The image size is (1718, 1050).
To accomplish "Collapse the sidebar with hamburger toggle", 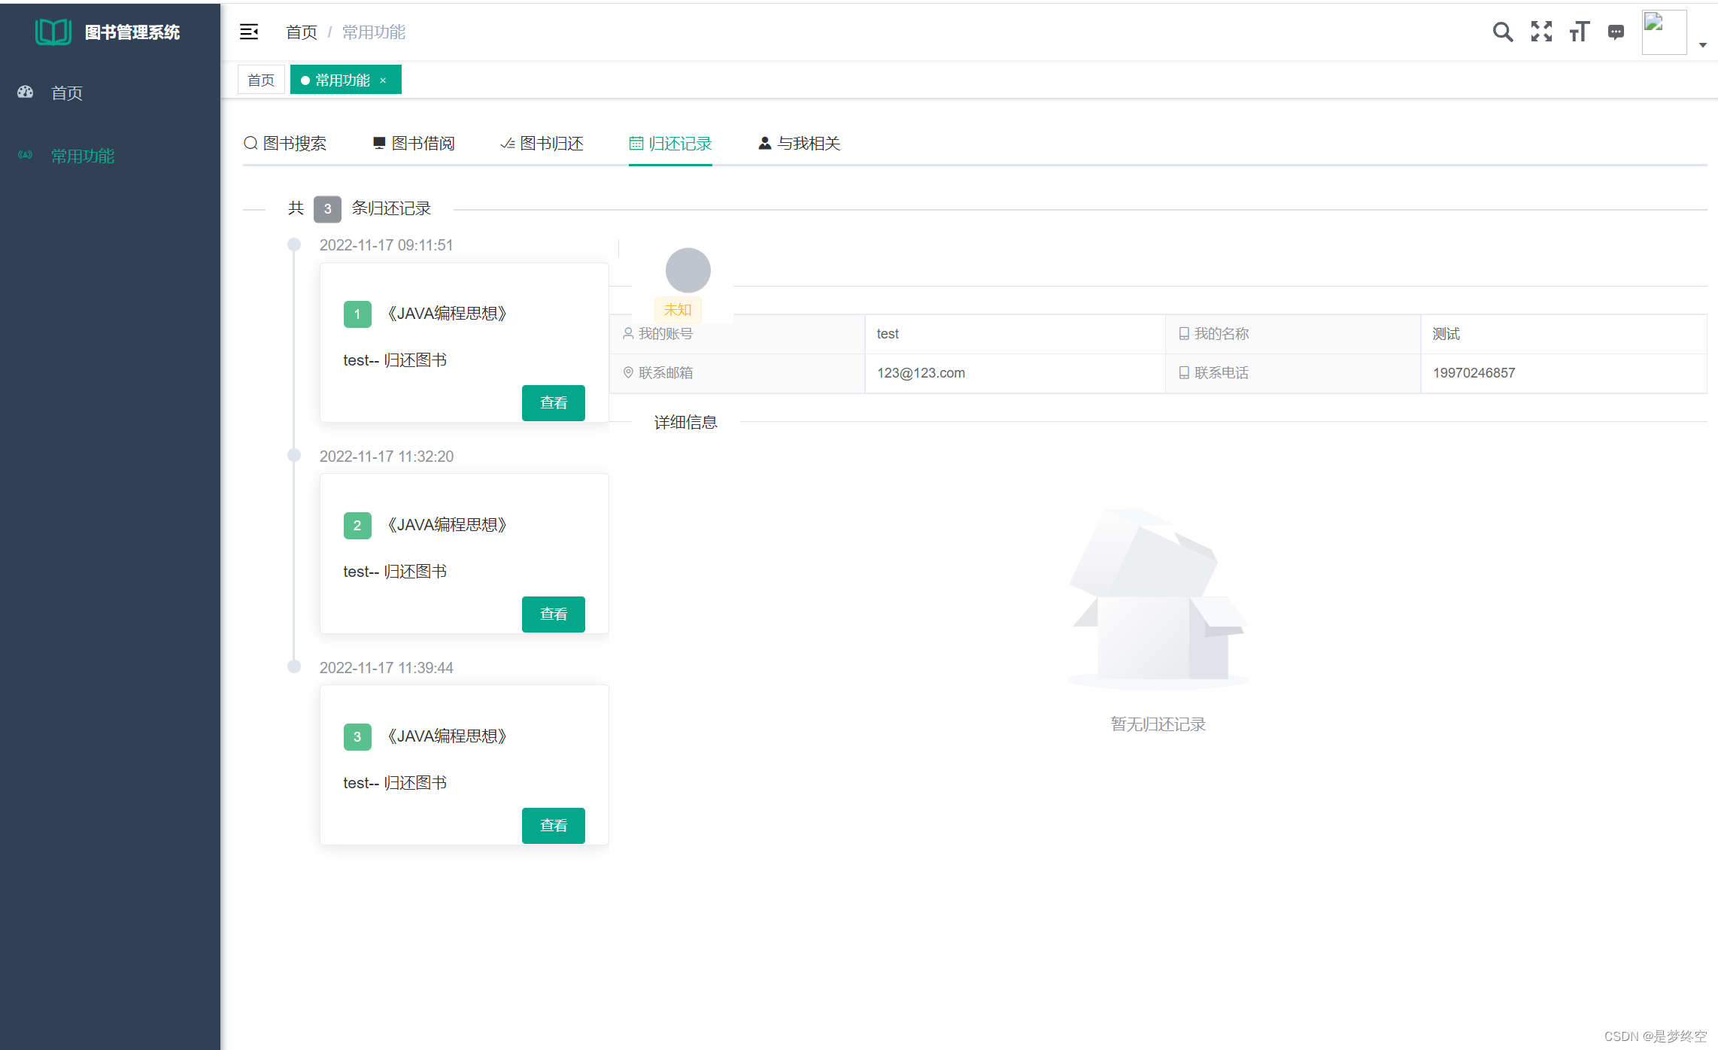I will (249, 32).
